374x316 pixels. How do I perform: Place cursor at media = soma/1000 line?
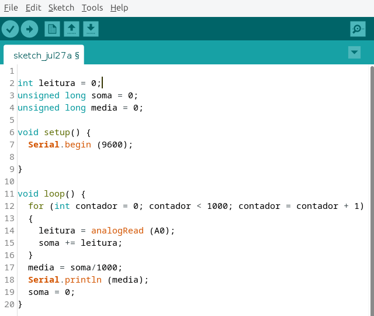click(x=75, y=267)
